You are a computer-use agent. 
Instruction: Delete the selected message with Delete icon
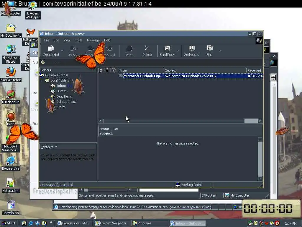(x=147, y=51)
